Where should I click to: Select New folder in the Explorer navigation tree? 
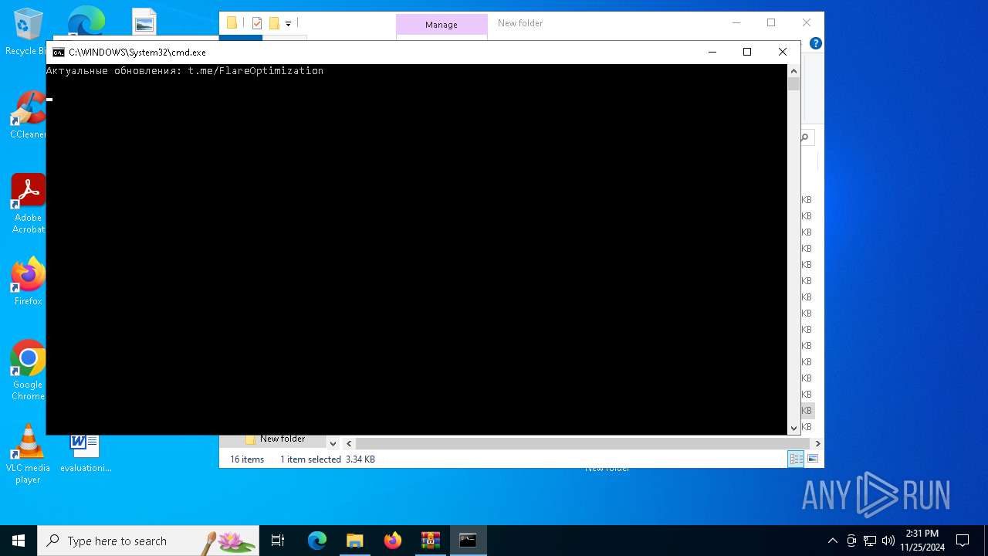pyautogui.click(x=283, y=439)
